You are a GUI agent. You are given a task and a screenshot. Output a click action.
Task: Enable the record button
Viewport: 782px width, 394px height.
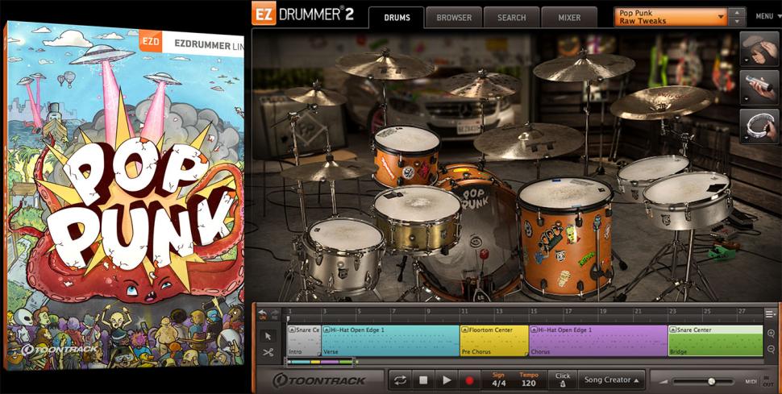click(x=468, y=379)
